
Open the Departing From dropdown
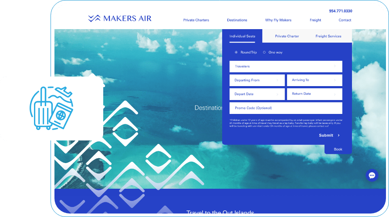[257, 80]
